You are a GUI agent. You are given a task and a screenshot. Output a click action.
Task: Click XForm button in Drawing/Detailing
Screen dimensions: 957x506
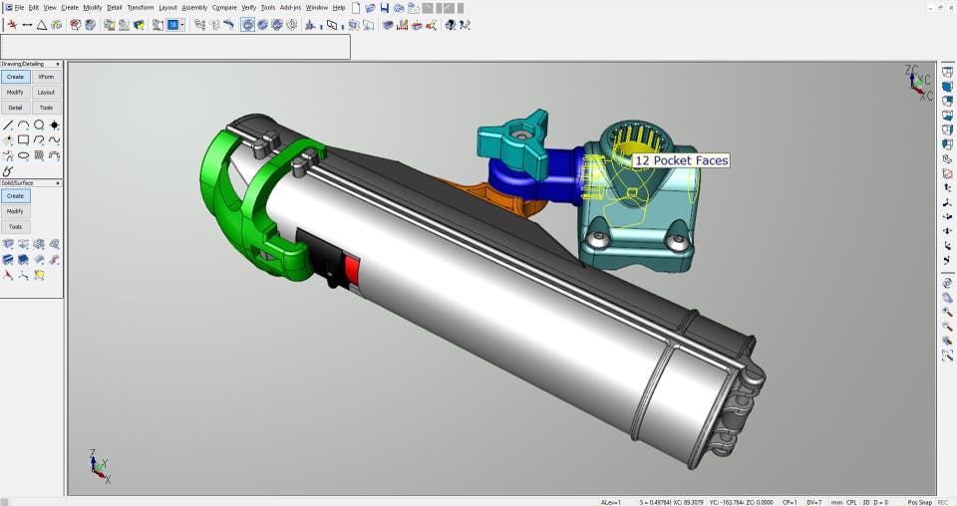click(47, 77)
